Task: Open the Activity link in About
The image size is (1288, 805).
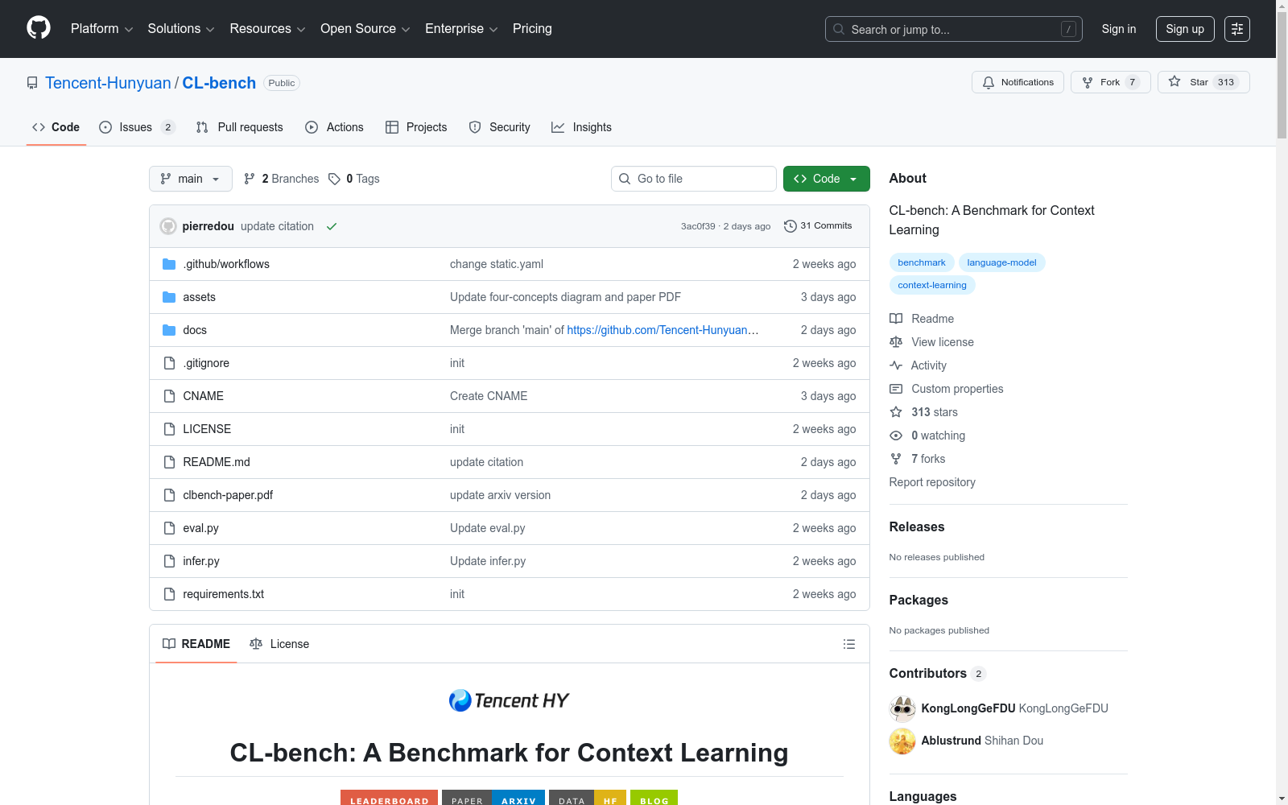Action: (x=918, y=365)
